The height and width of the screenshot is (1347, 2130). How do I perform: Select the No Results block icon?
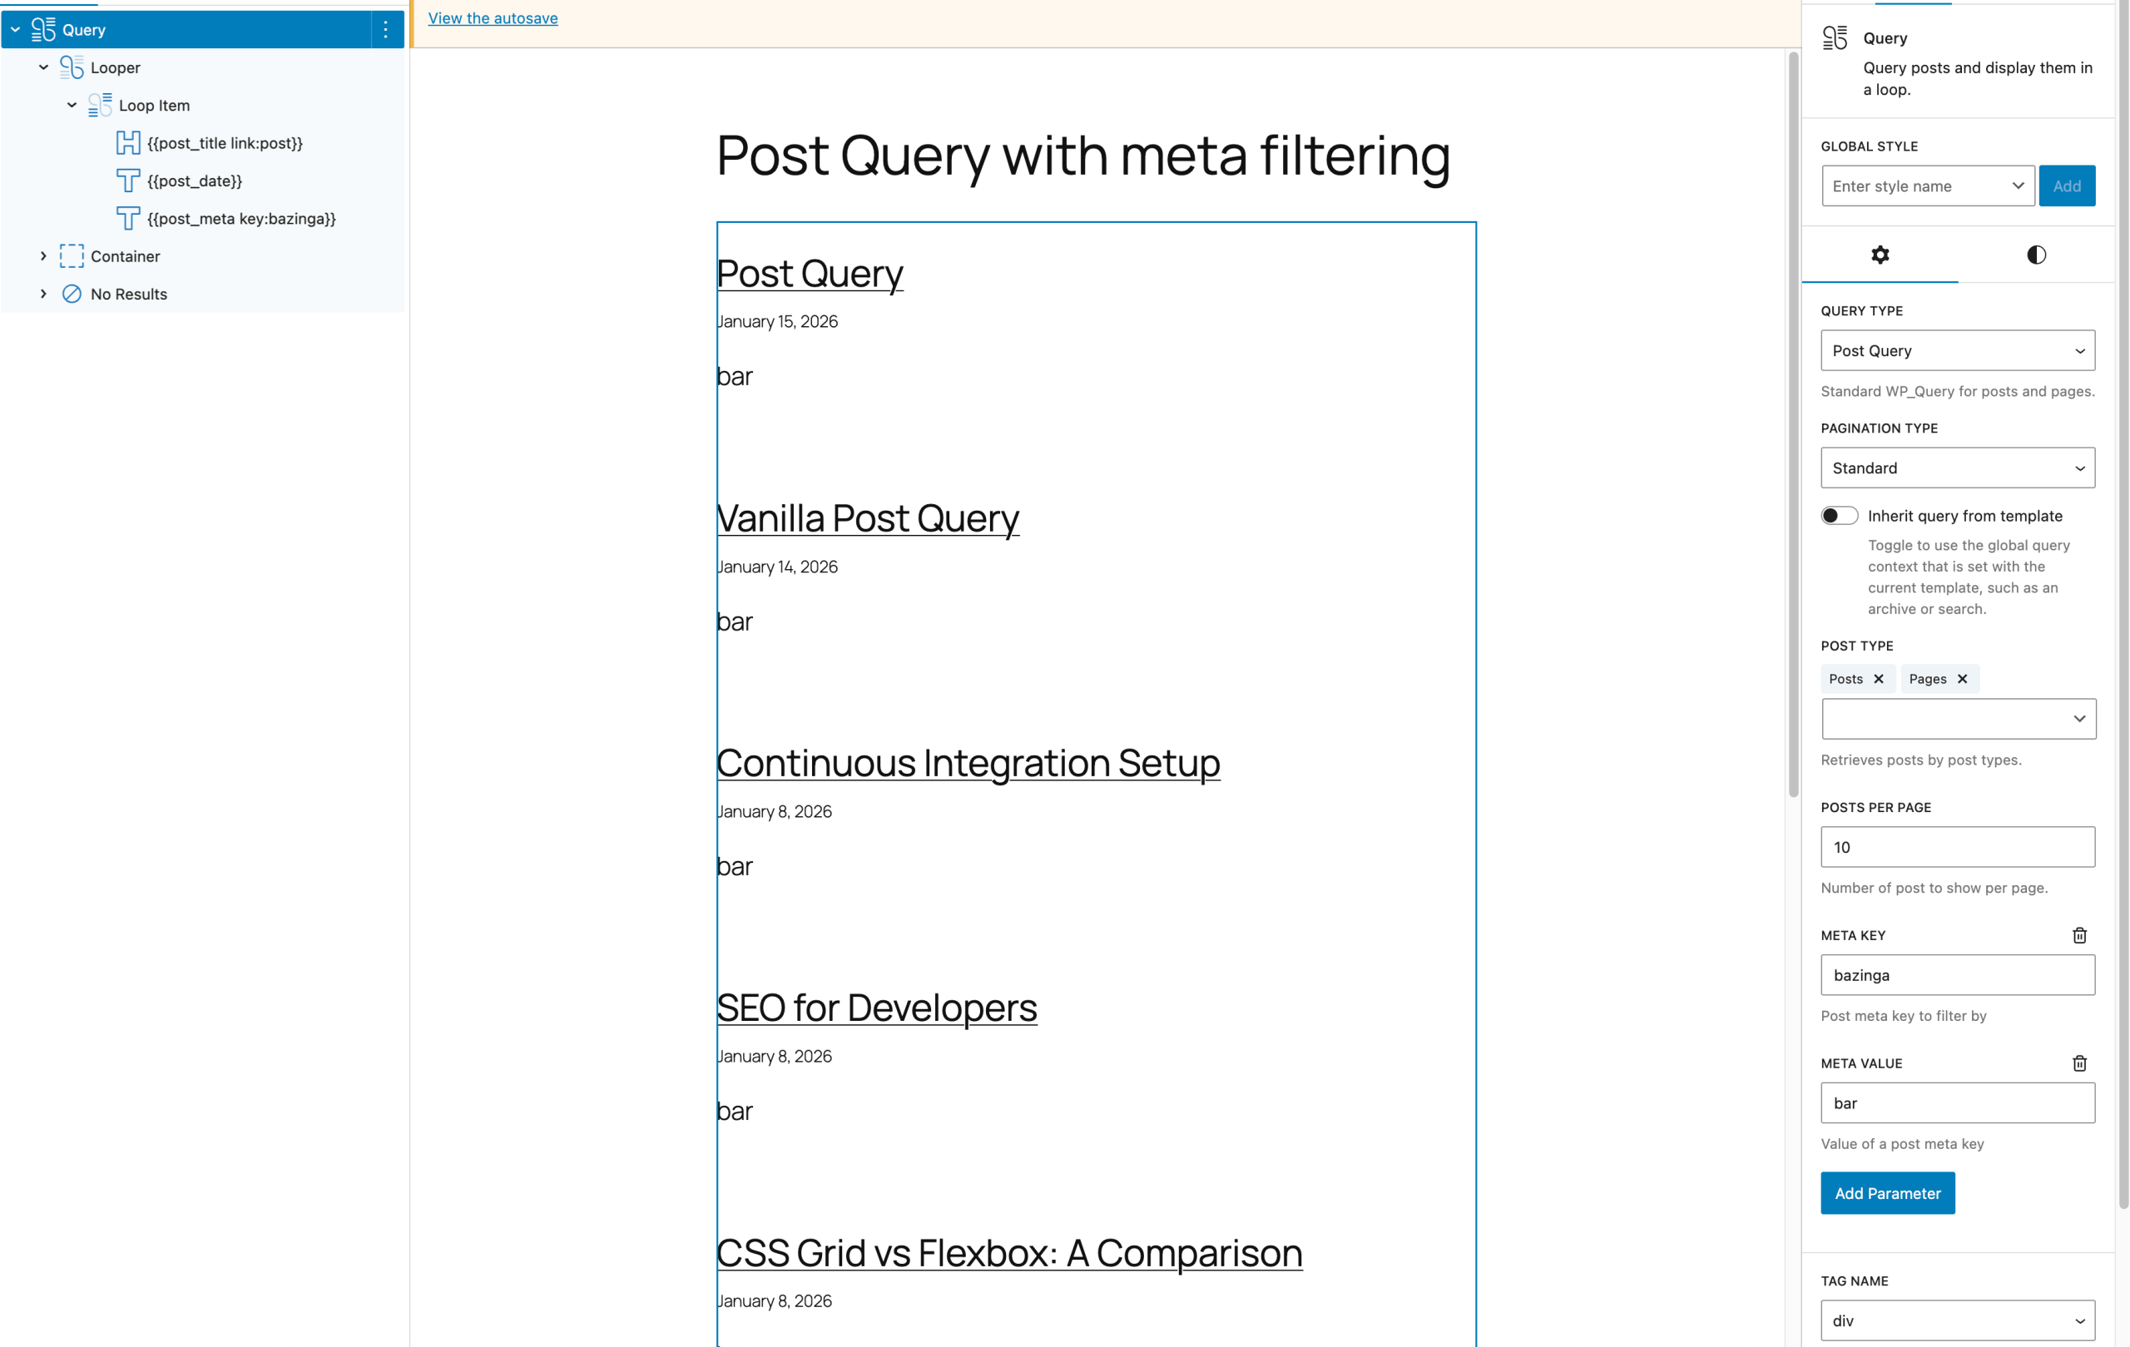tap(72, 294)
